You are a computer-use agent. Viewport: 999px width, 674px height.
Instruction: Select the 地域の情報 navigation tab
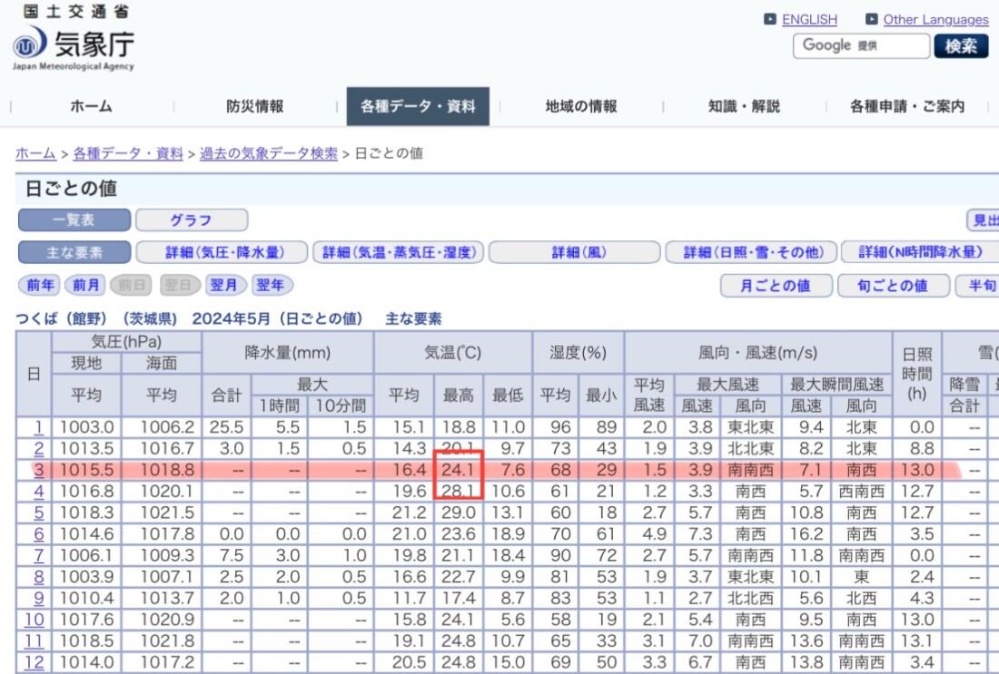pyautogui.click(x=580, y=106)
